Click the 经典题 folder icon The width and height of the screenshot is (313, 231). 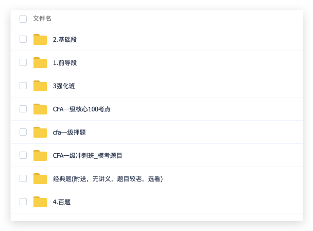[x=40, y=178]
